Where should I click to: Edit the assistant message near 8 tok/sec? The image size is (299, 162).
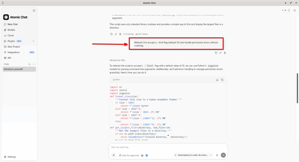click(x=116, y=34)
